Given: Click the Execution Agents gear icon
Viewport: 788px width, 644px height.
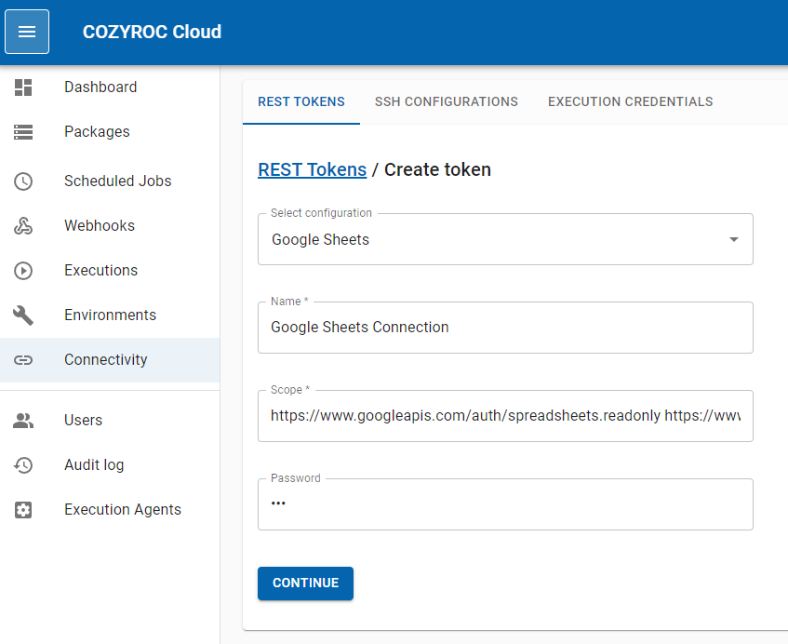Looking at the screenshot, I should 23,510.
